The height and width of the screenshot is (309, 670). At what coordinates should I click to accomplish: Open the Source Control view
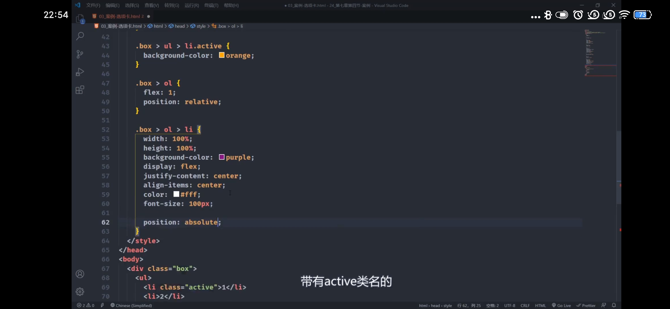coord(80,54)
